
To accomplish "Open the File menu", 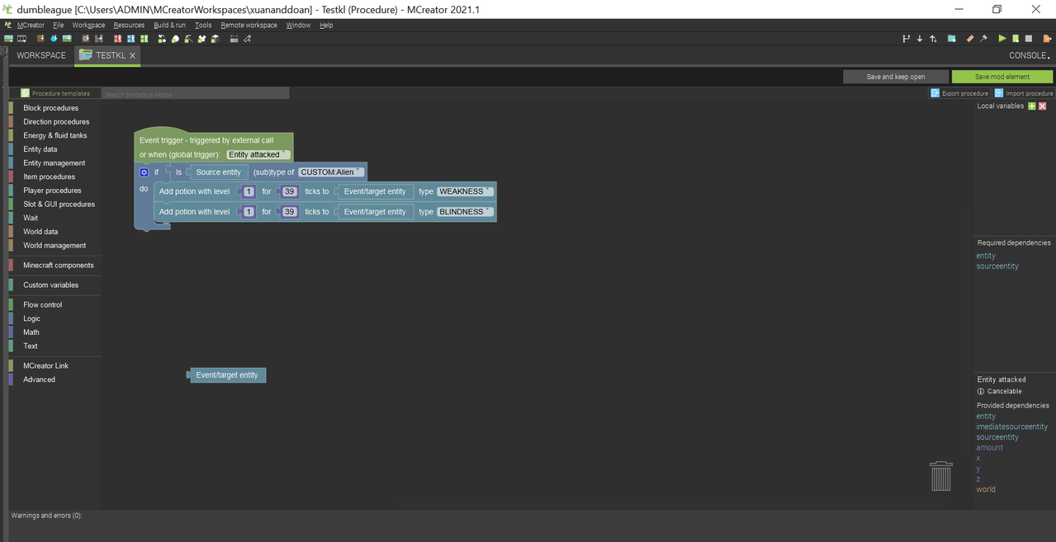I will tap(58, 26).
